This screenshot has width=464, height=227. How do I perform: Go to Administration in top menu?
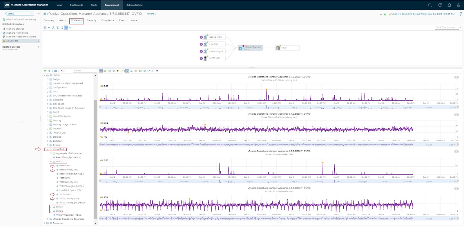point(134,5)
